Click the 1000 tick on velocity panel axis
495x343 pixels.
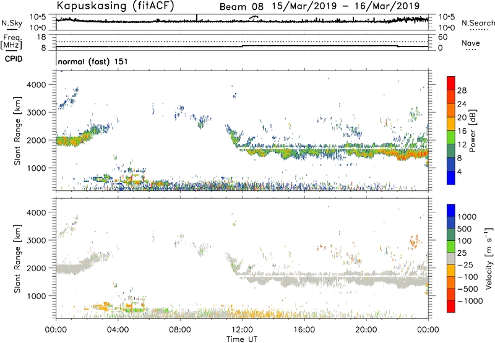(36, 296)
